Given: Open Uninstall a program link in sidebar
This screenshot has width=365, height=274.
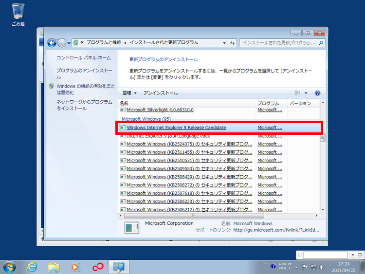Looking at the screenshot, I should (x=84, y=73).
